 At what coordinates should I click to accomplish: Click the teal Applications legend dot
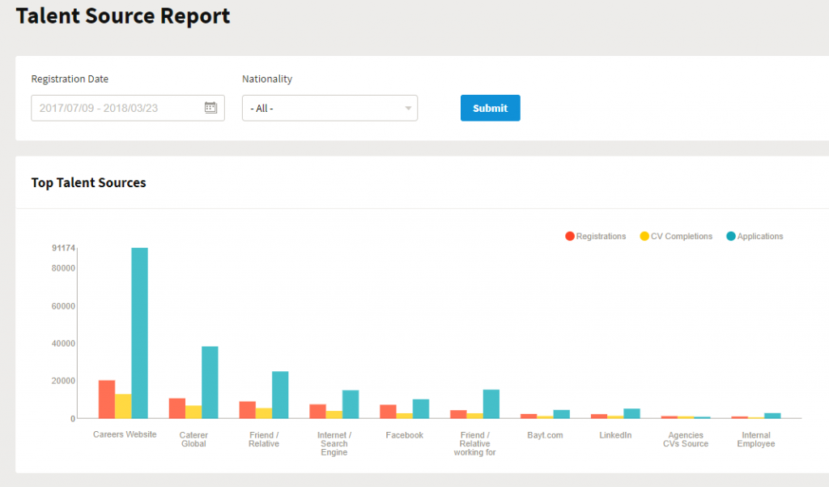point(731,237)
